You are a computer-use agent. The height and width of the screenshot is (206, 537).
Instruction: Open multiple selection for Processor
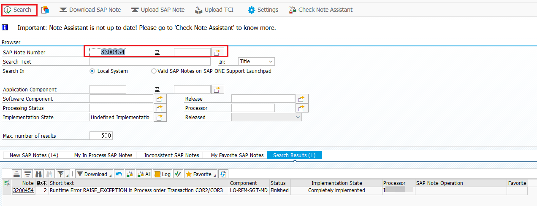(302, 108)
